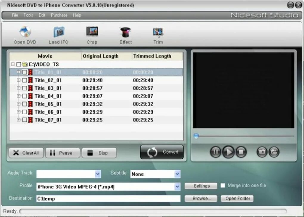Open the Profile dropdown list
The height and width of the screenshot is (217, 304).
[x=177, y=187]
